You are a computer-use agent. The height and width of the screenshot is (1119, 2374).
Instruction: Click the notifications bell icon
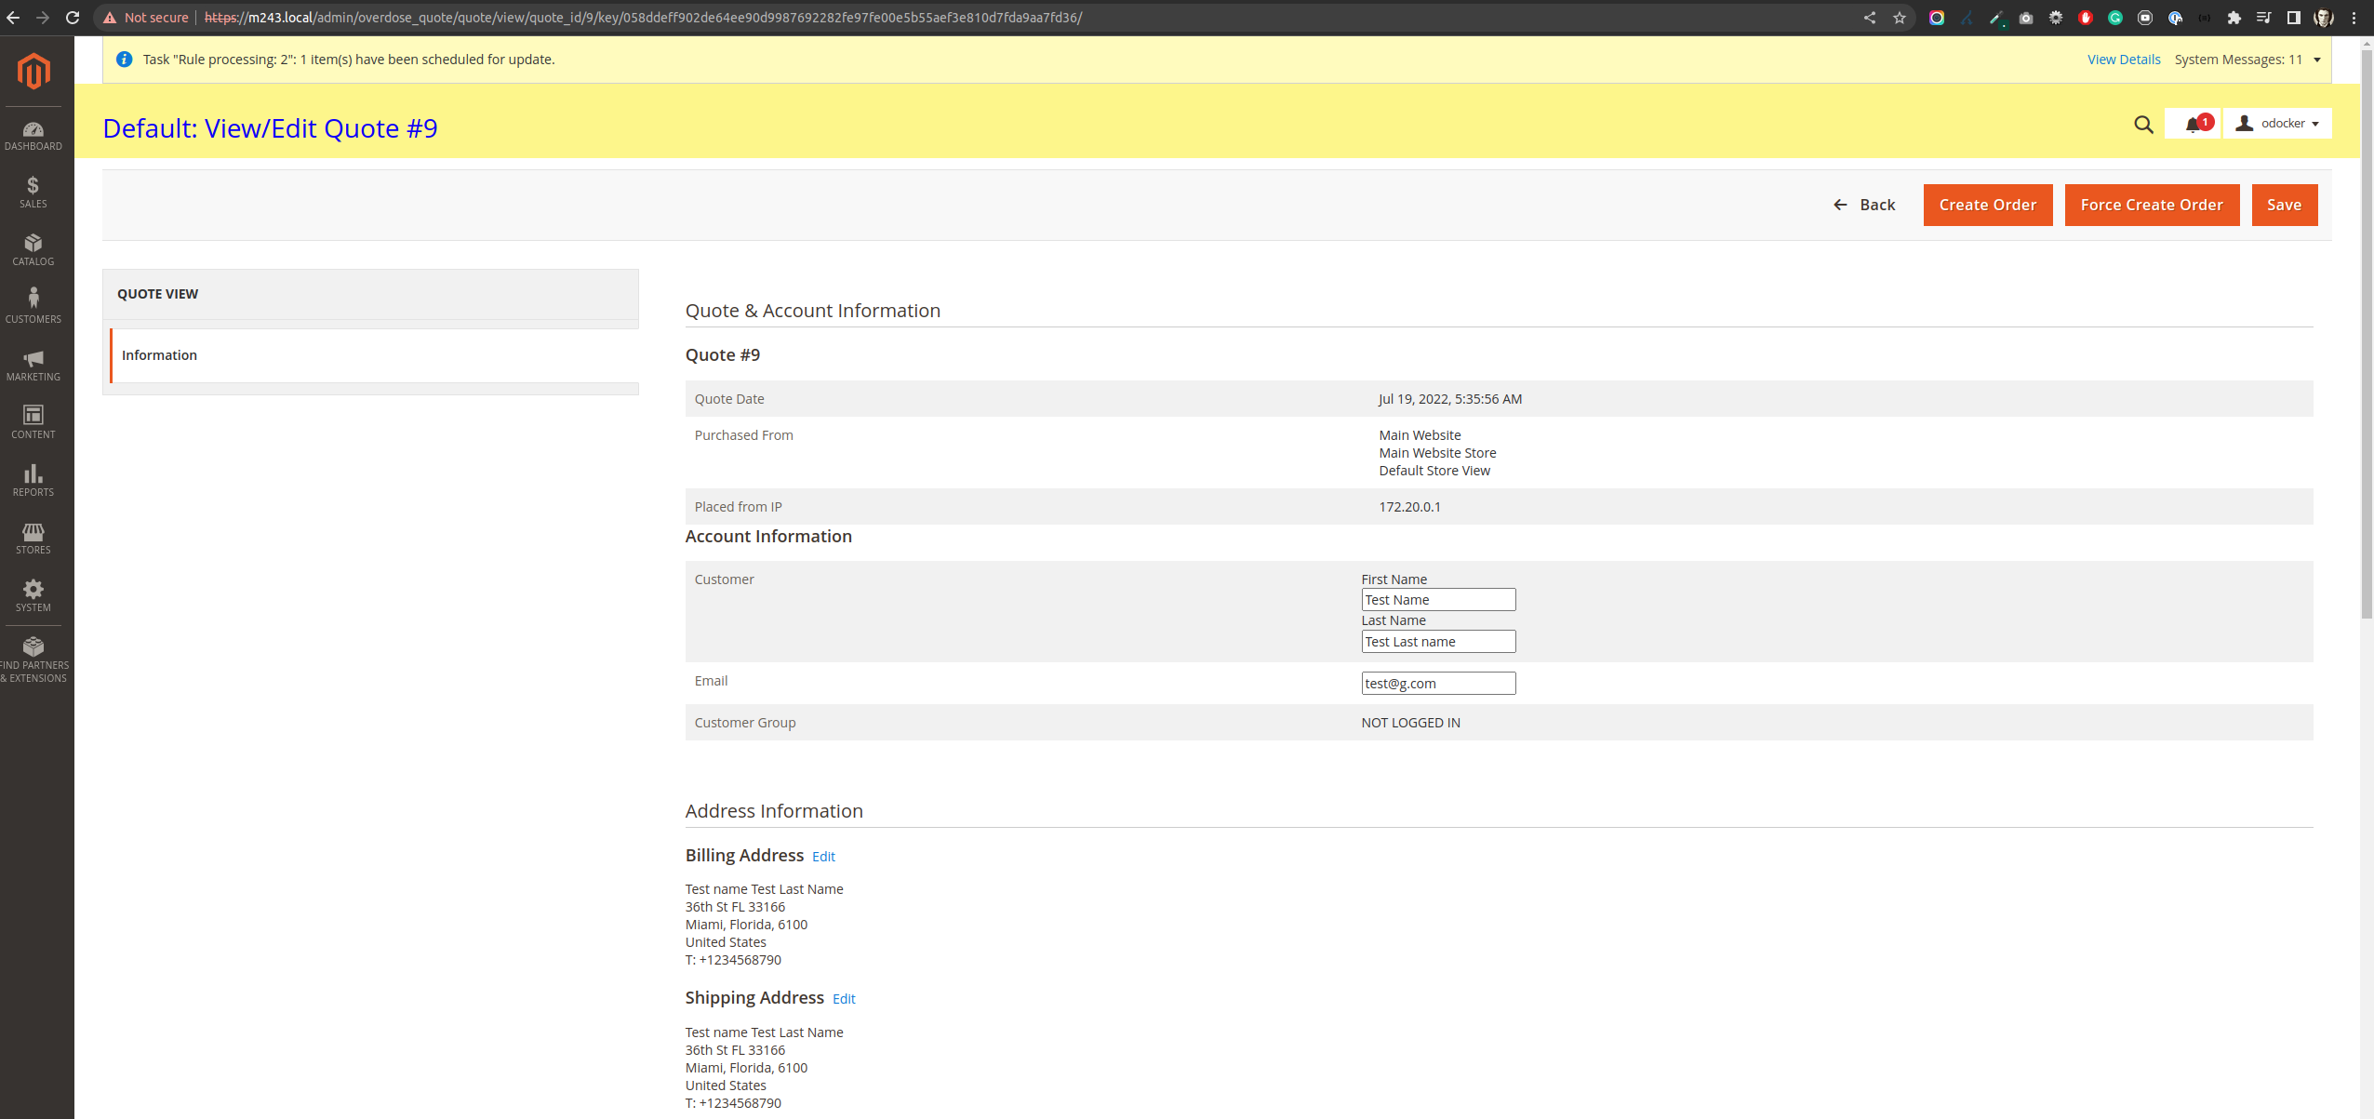[2194, 125]
